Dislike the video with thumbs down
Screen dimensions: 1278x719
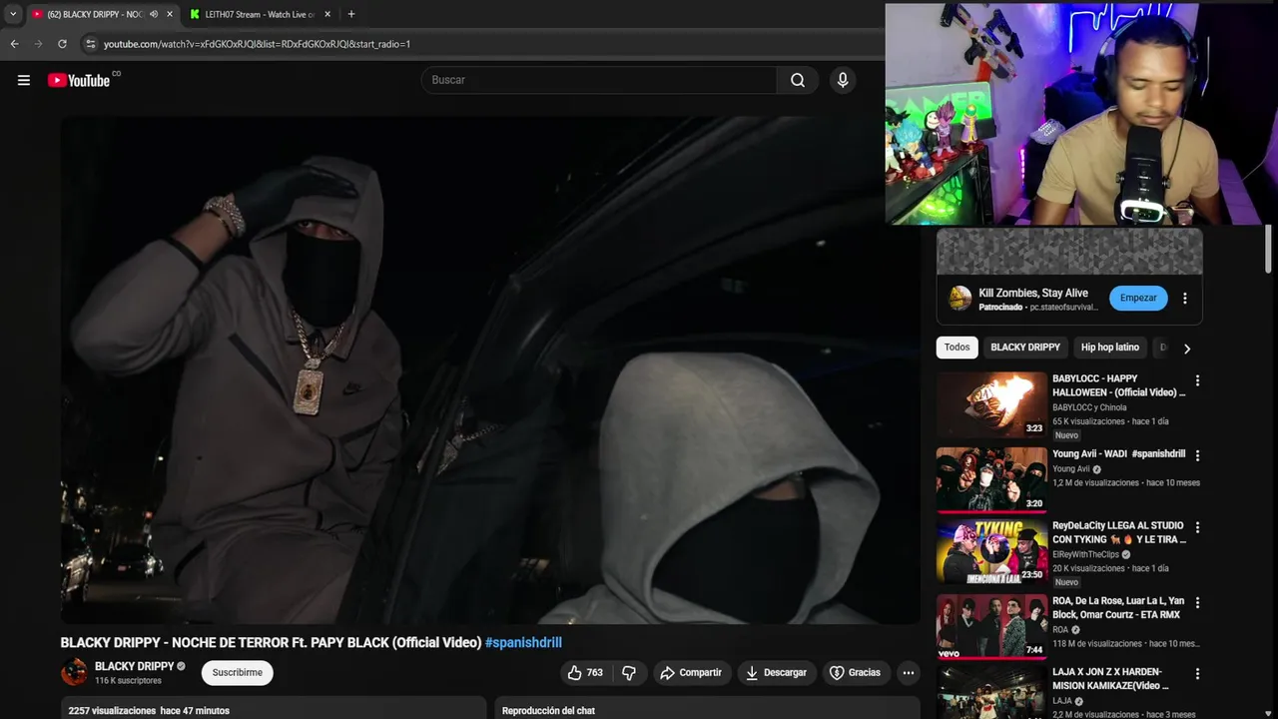coord(629,673)
